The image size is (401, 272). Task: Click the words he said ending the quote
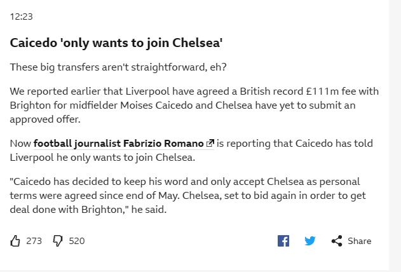(x=149, y=210)
